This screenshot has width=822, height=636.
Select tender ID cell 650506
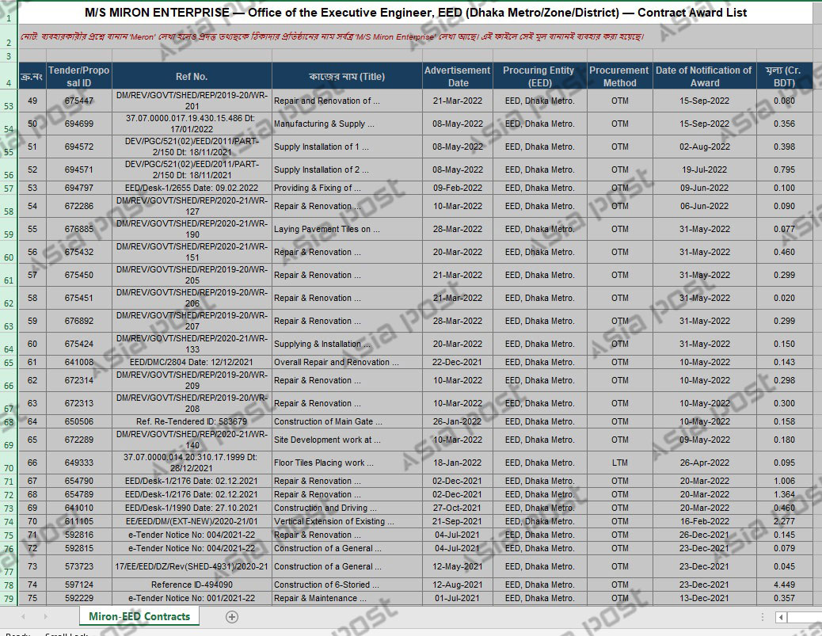[x=78, y=421]
